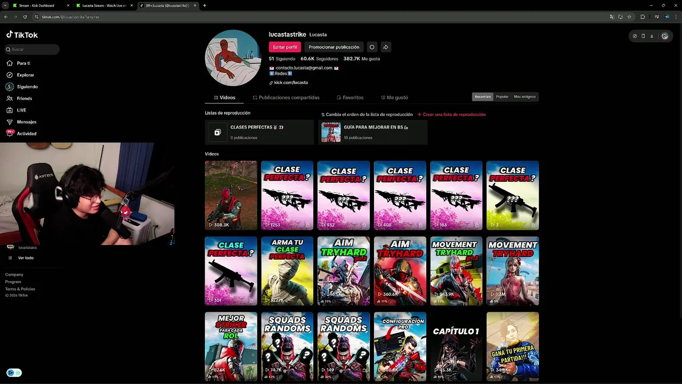The height and width of the screenshot is (384, 682).
Task: Click Editar perfil button
Action: click(285, 47)
